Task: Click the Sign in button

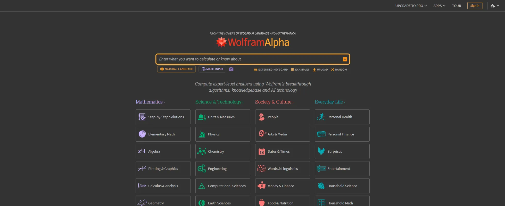Action: click(x=475, y=6)
